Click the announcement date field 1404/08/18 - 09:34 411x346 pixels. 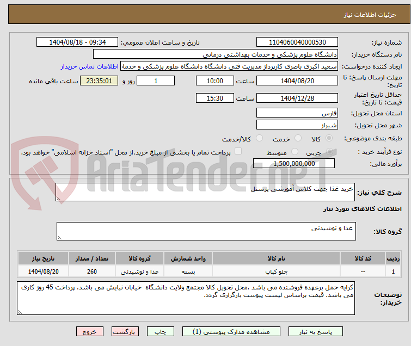pyautogui.click(x=77, y=42)
